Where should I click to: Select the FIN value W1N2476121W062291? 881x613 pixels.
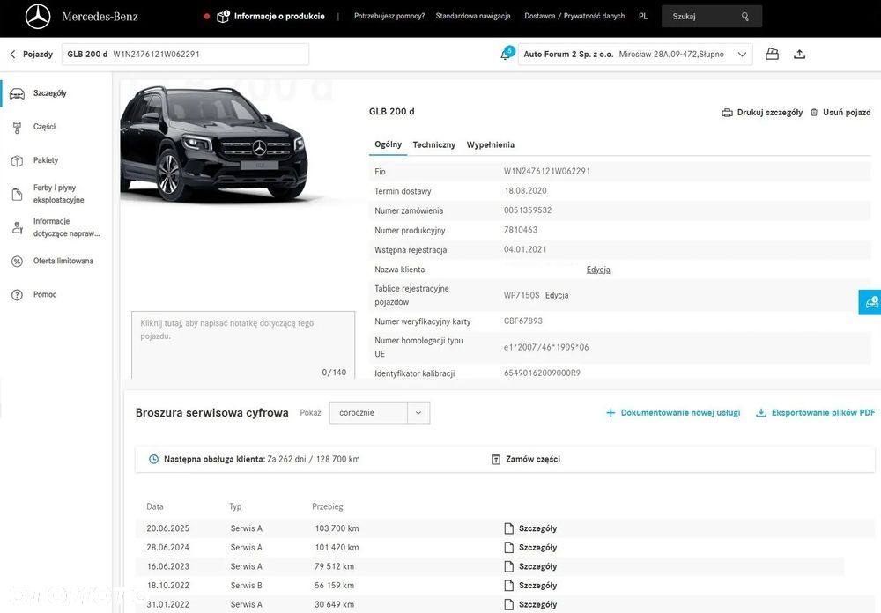(547, 172)
